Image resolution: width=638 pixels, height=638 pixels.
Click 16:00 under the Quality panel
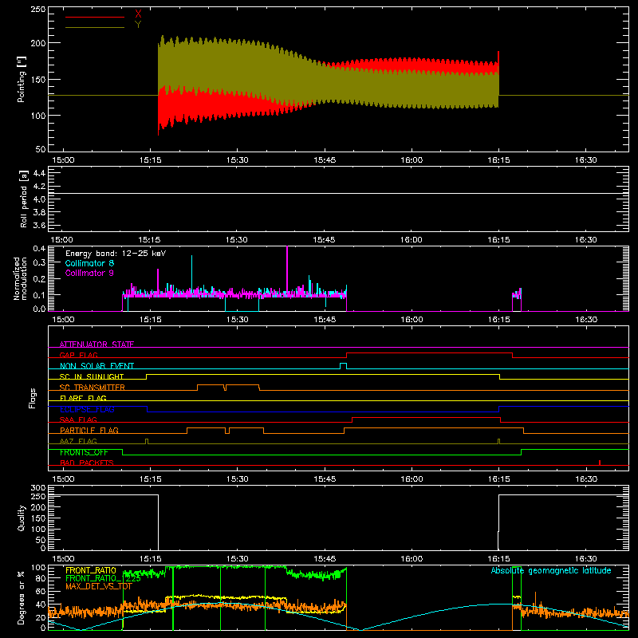412,559
